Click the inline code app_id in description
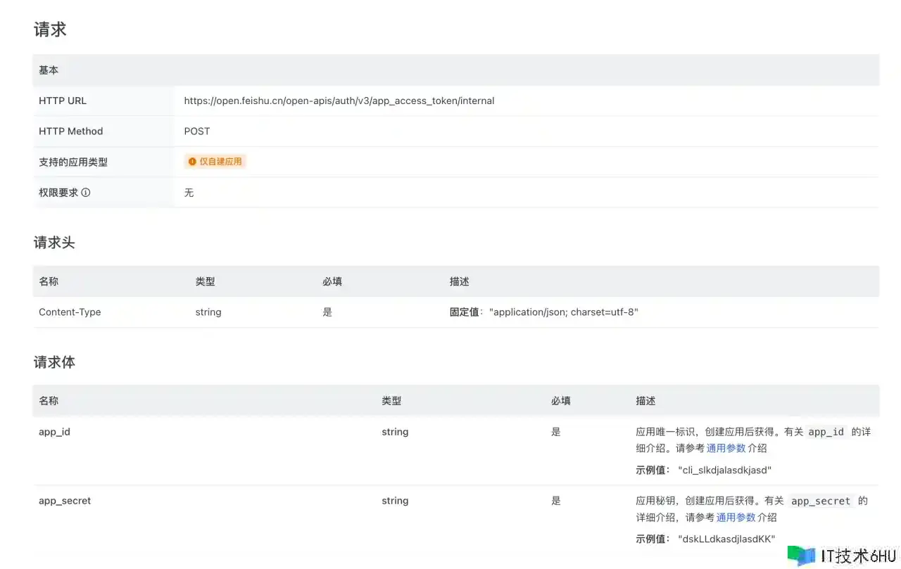Viewport: 901px width, 569px height. tap(826, 432)
